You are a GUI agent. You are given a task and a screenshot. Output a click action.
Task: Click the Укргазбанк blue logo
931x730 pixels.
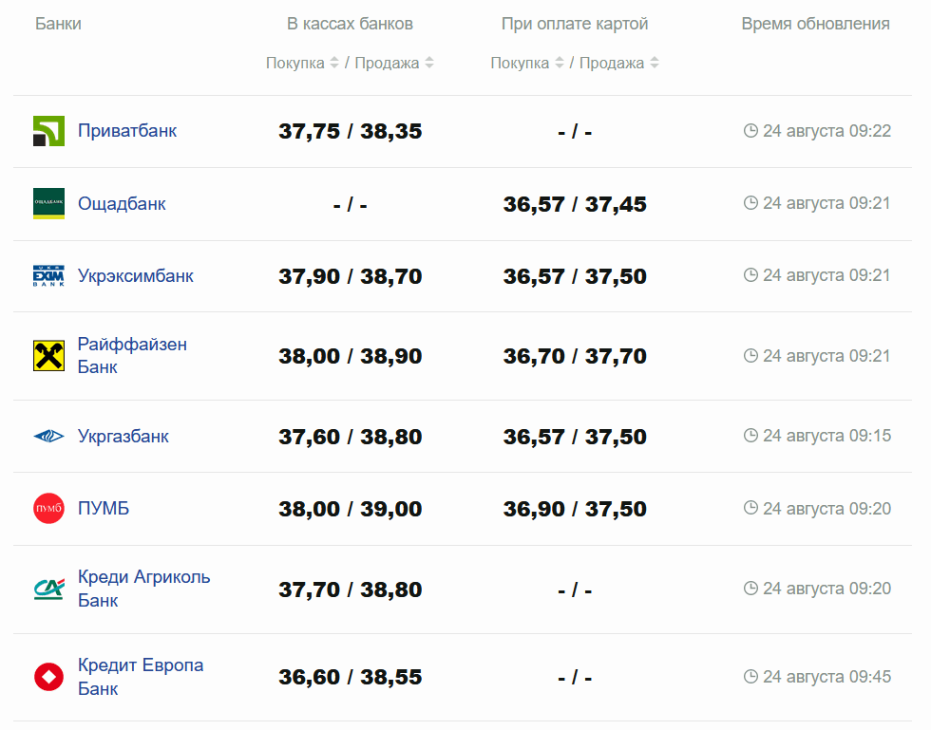click(x=48, y=437)
